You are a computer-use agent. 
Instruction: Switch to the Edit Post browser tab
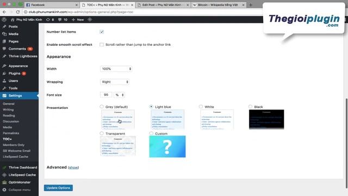point(163,5)
